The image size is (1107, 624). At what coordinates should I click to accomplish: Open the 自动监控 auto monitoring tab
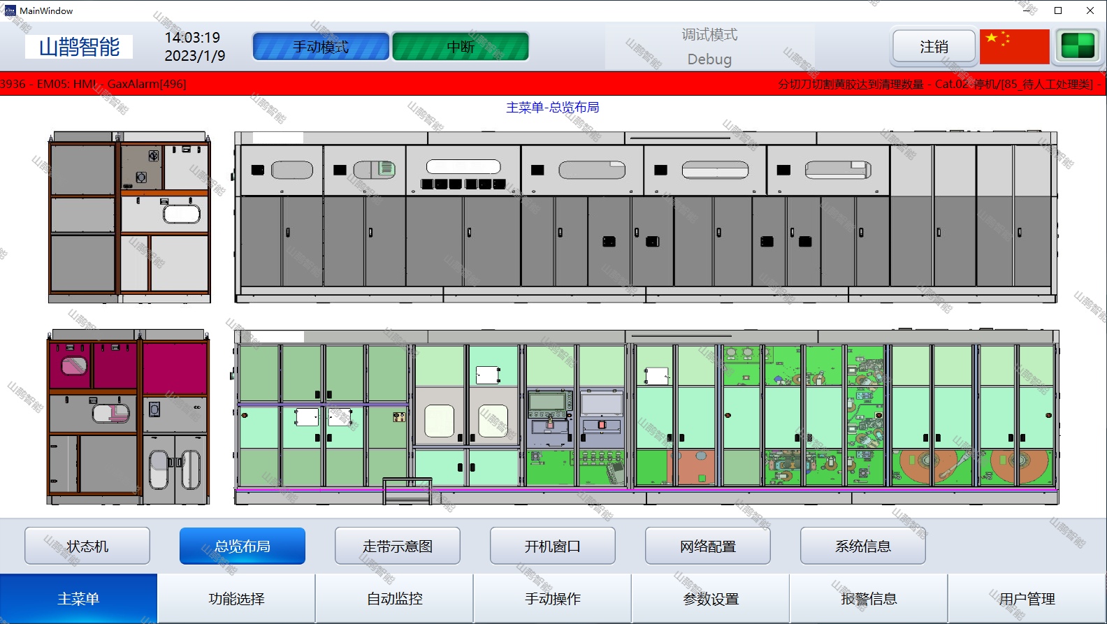click(x=395, y=599)
